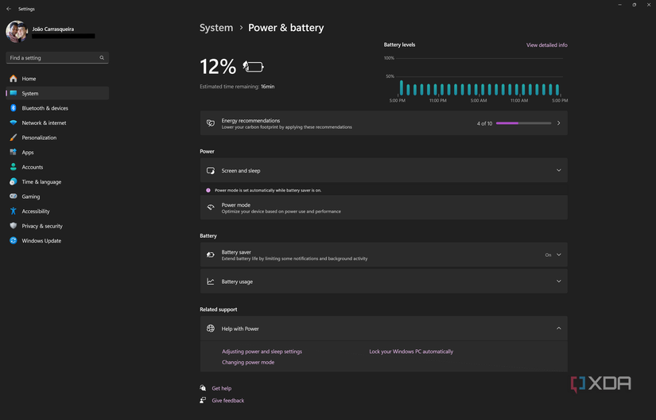Click the Energy recommendations progress bar
656x420 pixels.
(523, 123)
